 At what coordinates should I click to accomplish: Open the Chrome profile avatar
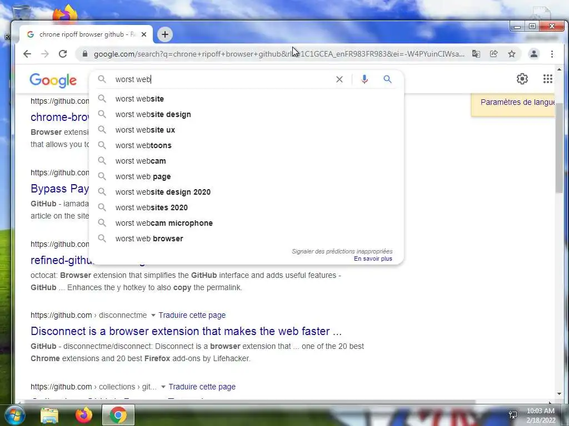click(534, 54)
